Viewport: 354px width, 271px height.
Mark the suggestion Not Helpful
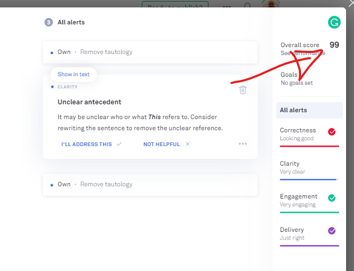pyautogui.click(x=166, y=144)
